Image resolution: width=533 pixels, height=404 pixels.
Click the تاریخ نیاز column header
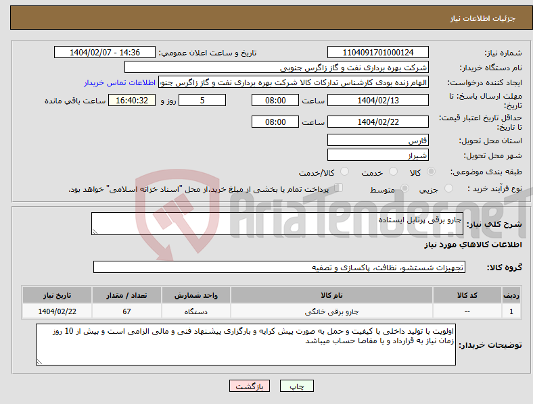57,295
